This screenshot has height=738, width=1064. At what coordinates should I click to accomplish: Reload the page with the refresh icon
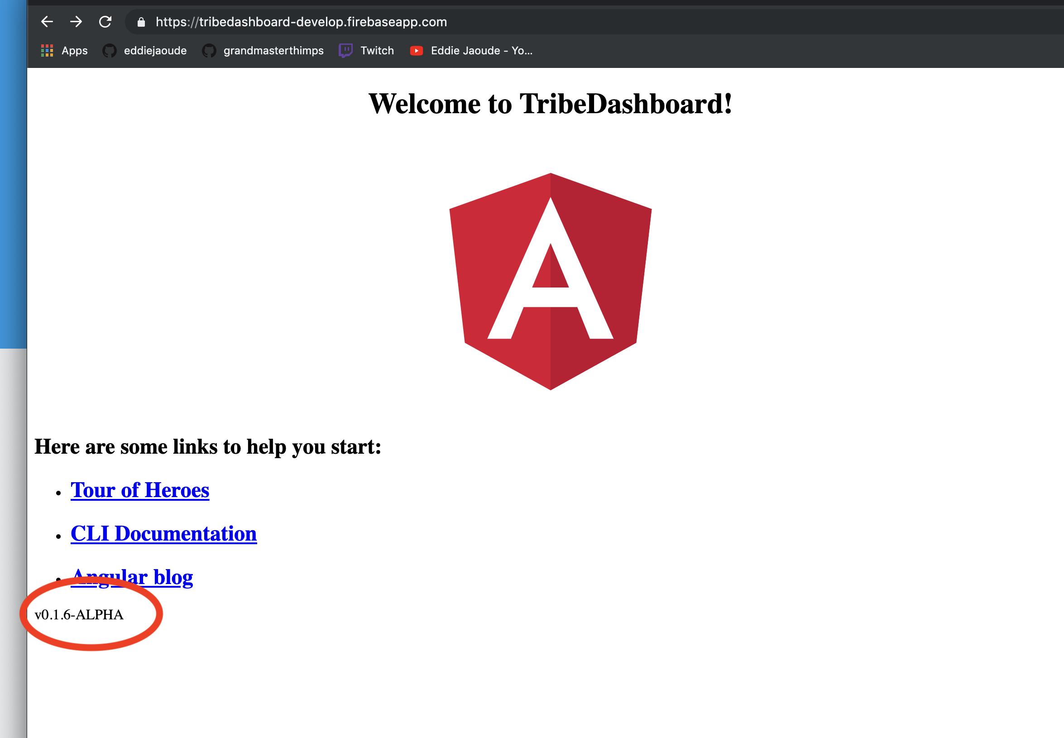pos(105,22)
